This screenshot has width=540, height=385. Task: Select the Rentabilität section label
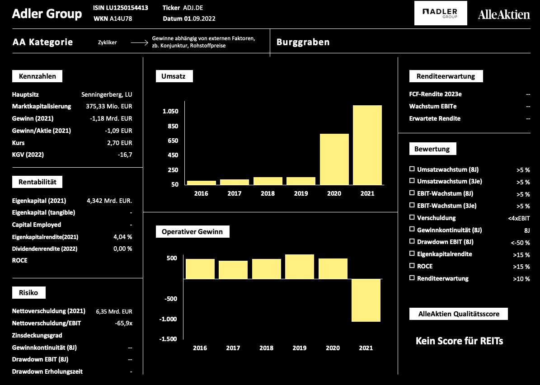pyautogui.click(x=37, y=182)
